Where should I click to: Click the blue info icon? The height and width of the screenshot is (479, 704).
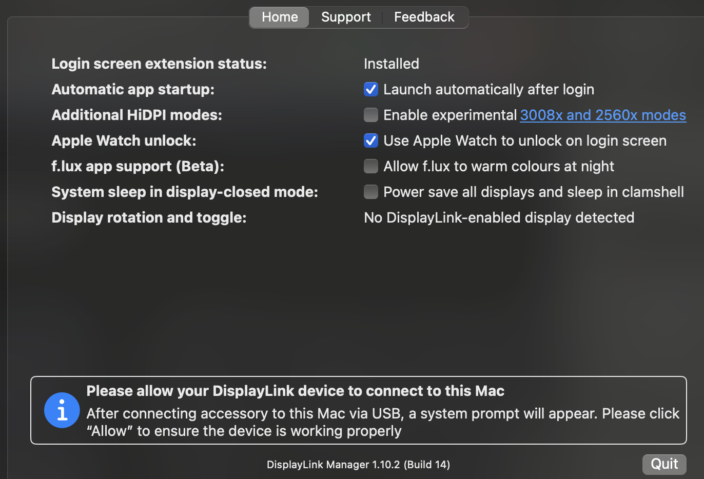point(62,410)
